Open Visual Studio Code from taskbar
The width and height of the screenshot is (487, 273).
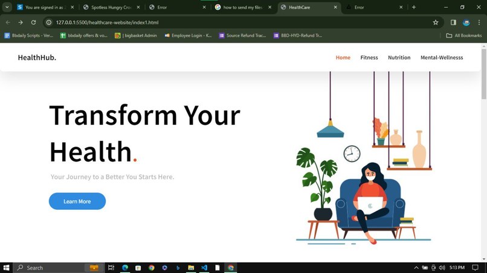click(204, 268)
